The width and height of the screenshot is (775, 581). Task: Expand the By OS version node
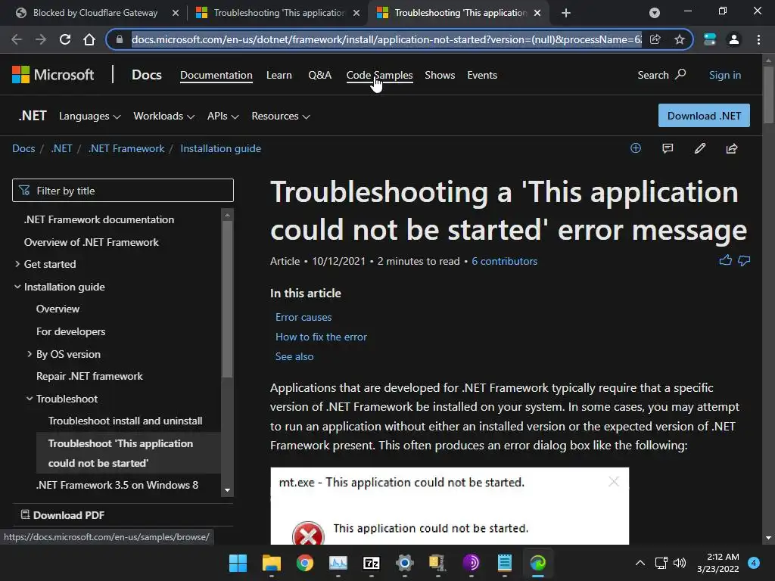[30, 354]
